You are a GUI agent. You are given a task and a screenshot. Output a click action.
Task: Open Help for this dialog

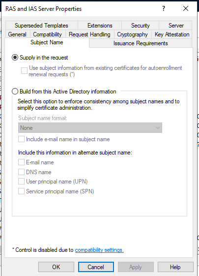(x=175, y=267)
